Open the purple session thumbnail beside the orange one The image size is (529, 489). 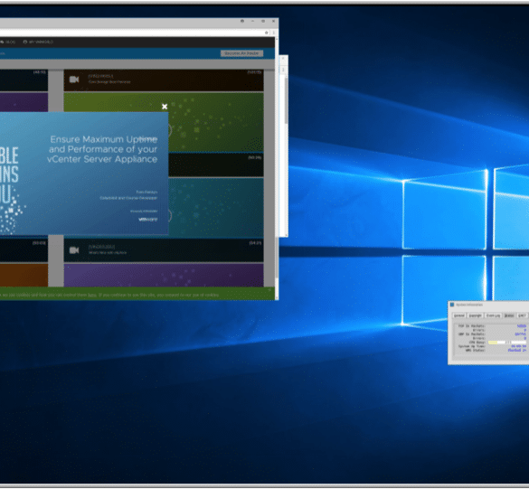tap(164, 275)
